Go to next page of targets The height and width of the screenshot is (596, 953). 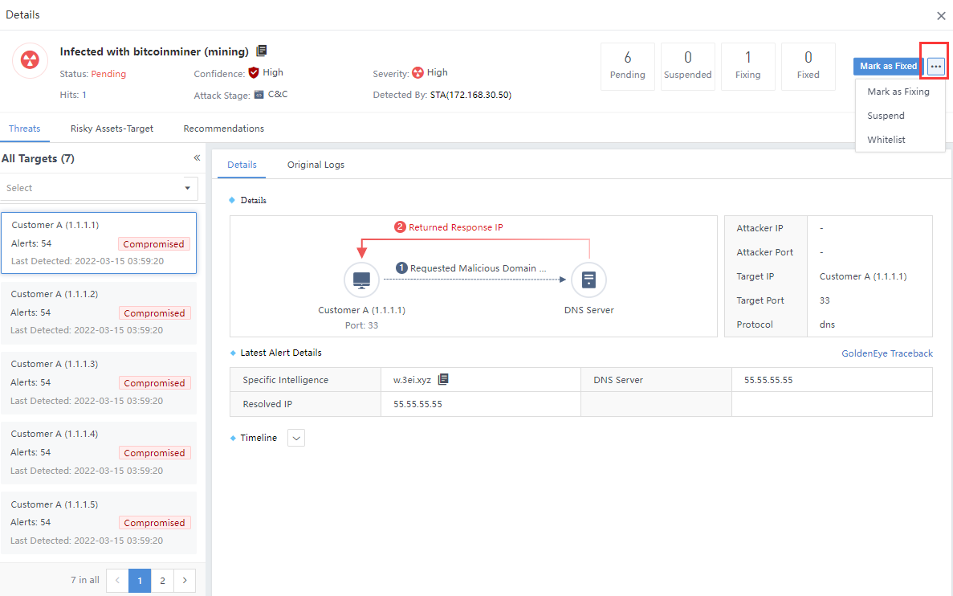pyautogui.click(x=185, y=580)
